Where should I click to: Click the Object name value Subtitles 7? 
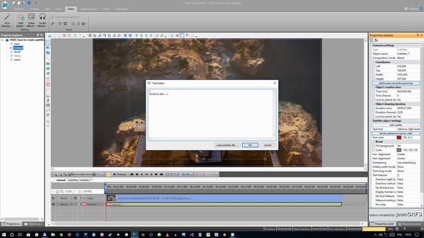pos(408,54)
